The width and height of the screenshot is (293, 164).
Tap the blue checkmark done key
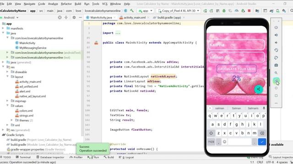click(x=262, y=142)
